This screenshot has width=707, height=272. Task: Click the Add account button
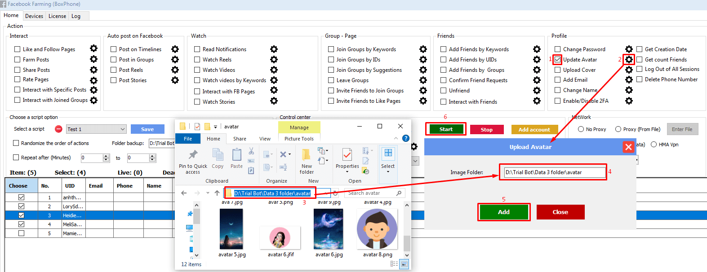(x=534, y=130)
